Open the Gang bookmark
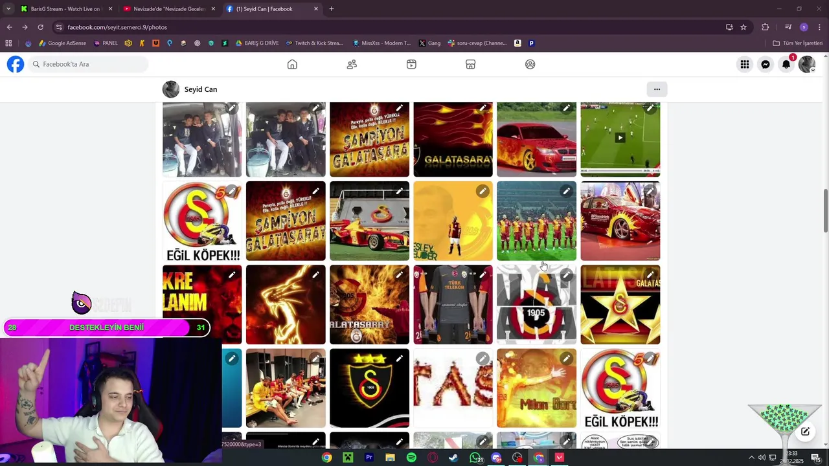The image size is (829, 466). click(429, 43)
